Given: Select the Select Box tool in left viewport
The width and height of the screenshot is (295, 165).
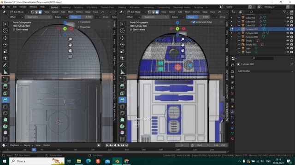Looking at the screenshot, I should 5,24.
